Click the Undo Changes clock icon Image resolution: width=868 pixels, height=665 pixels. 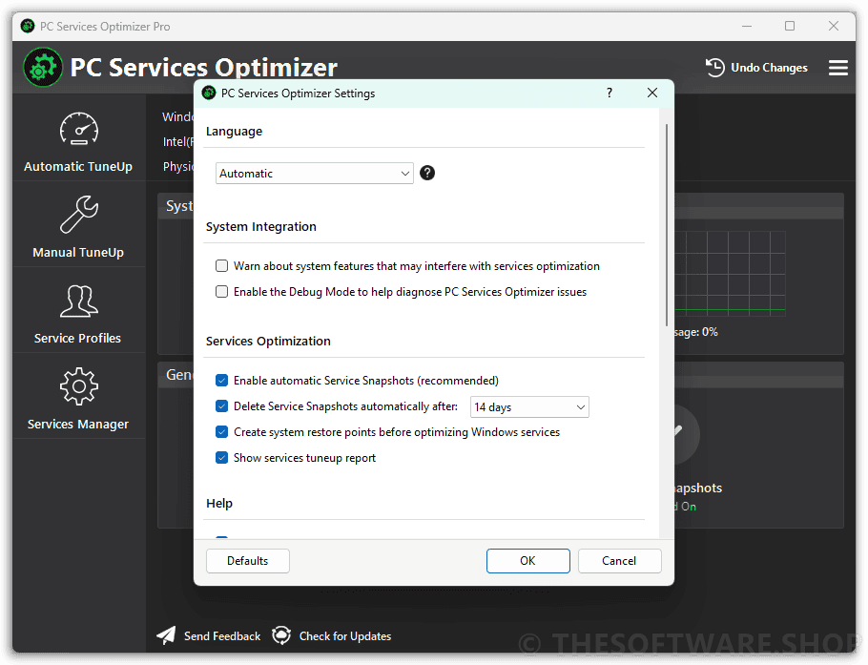(714, 68)
